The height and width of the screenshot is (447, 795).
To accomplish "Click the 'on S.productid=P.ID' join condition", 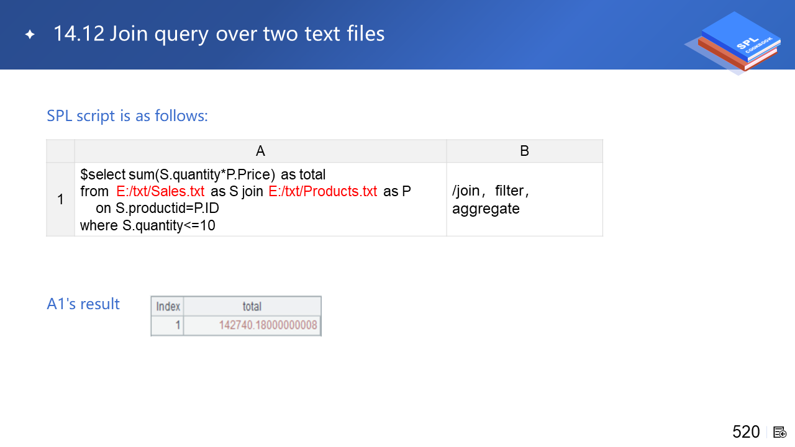I will pos(157,209).
